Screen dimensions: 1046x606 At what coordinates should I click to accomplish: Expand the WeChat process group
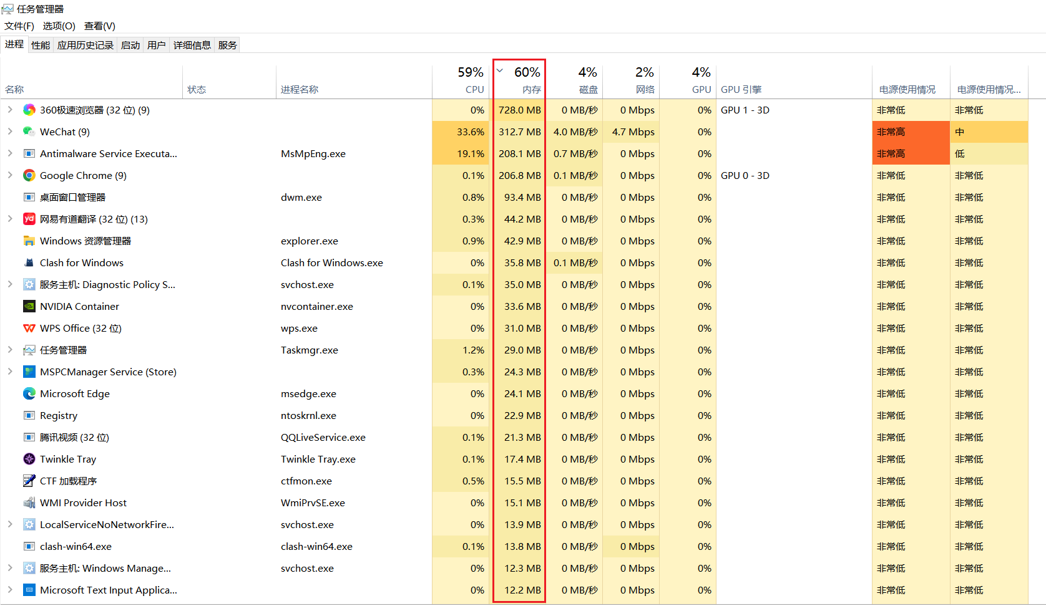pos(10,132)
